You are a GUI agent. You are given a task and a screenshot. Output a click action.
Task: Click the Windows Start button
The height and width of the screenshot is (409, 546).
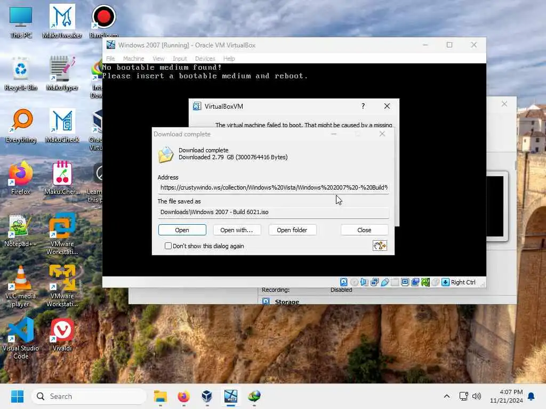click(x=17, y=396)
